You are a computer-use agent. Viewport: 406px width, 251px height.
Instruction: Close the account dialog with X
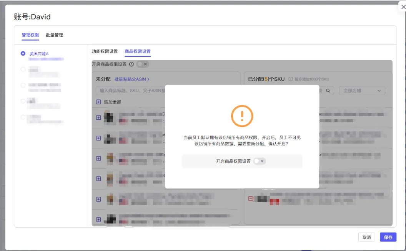(x=403, y=7)
